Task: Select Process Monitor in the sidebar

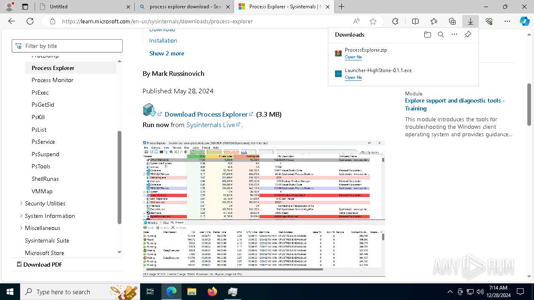Action: [53, 80]
